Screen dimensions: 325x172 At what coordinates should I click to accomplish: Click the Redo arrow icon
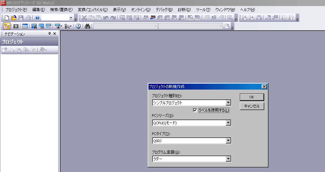point(113,18)
